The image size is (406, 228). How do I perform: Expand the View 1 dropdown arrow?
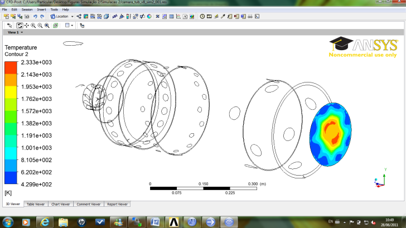click(22, 32)
